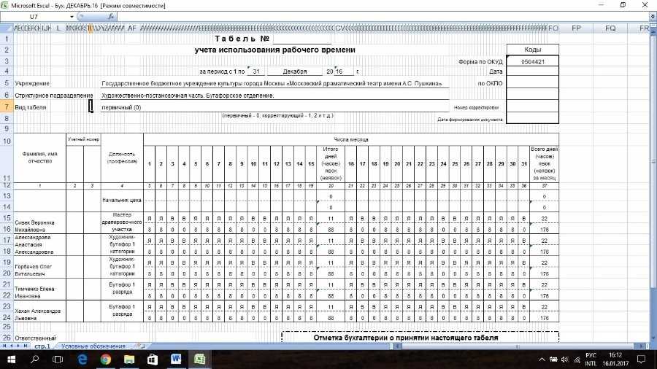Open the Windows Store taskbar icon

tap(153, 359)
